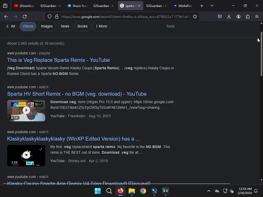This screenshot has height=197, width=263.
Task: Open Google search Tools
Action: tap(170, 26)
